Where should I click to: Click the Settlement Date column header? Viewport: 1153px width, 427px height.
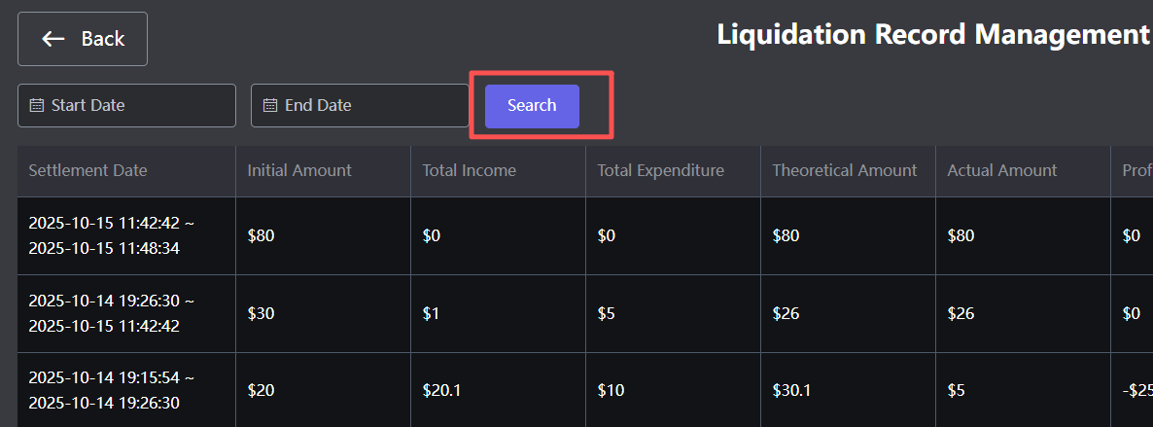click(88, 171)
